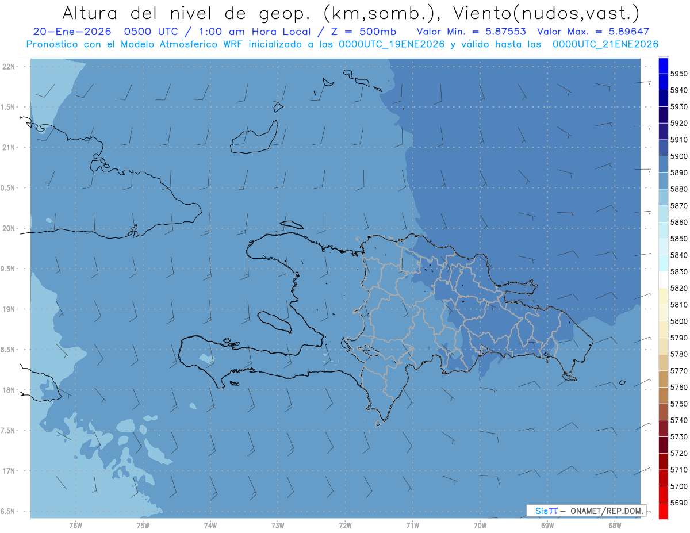Click the colorbar label '5750'

pos(678,404)
